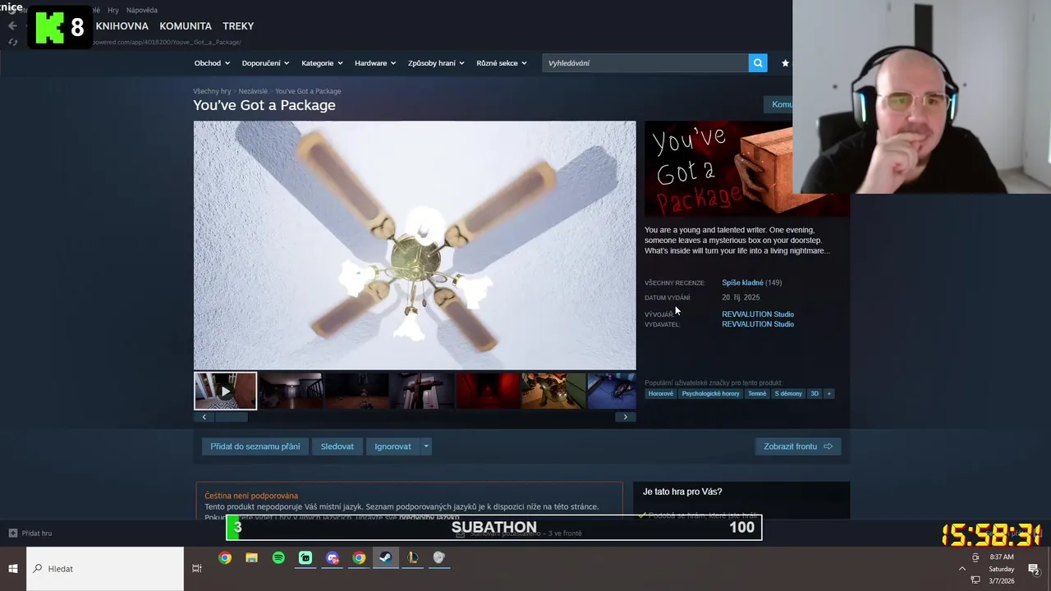Go to the KNIHOVNA tab
The image size is (1051, 591).
[x=122, y=26]
